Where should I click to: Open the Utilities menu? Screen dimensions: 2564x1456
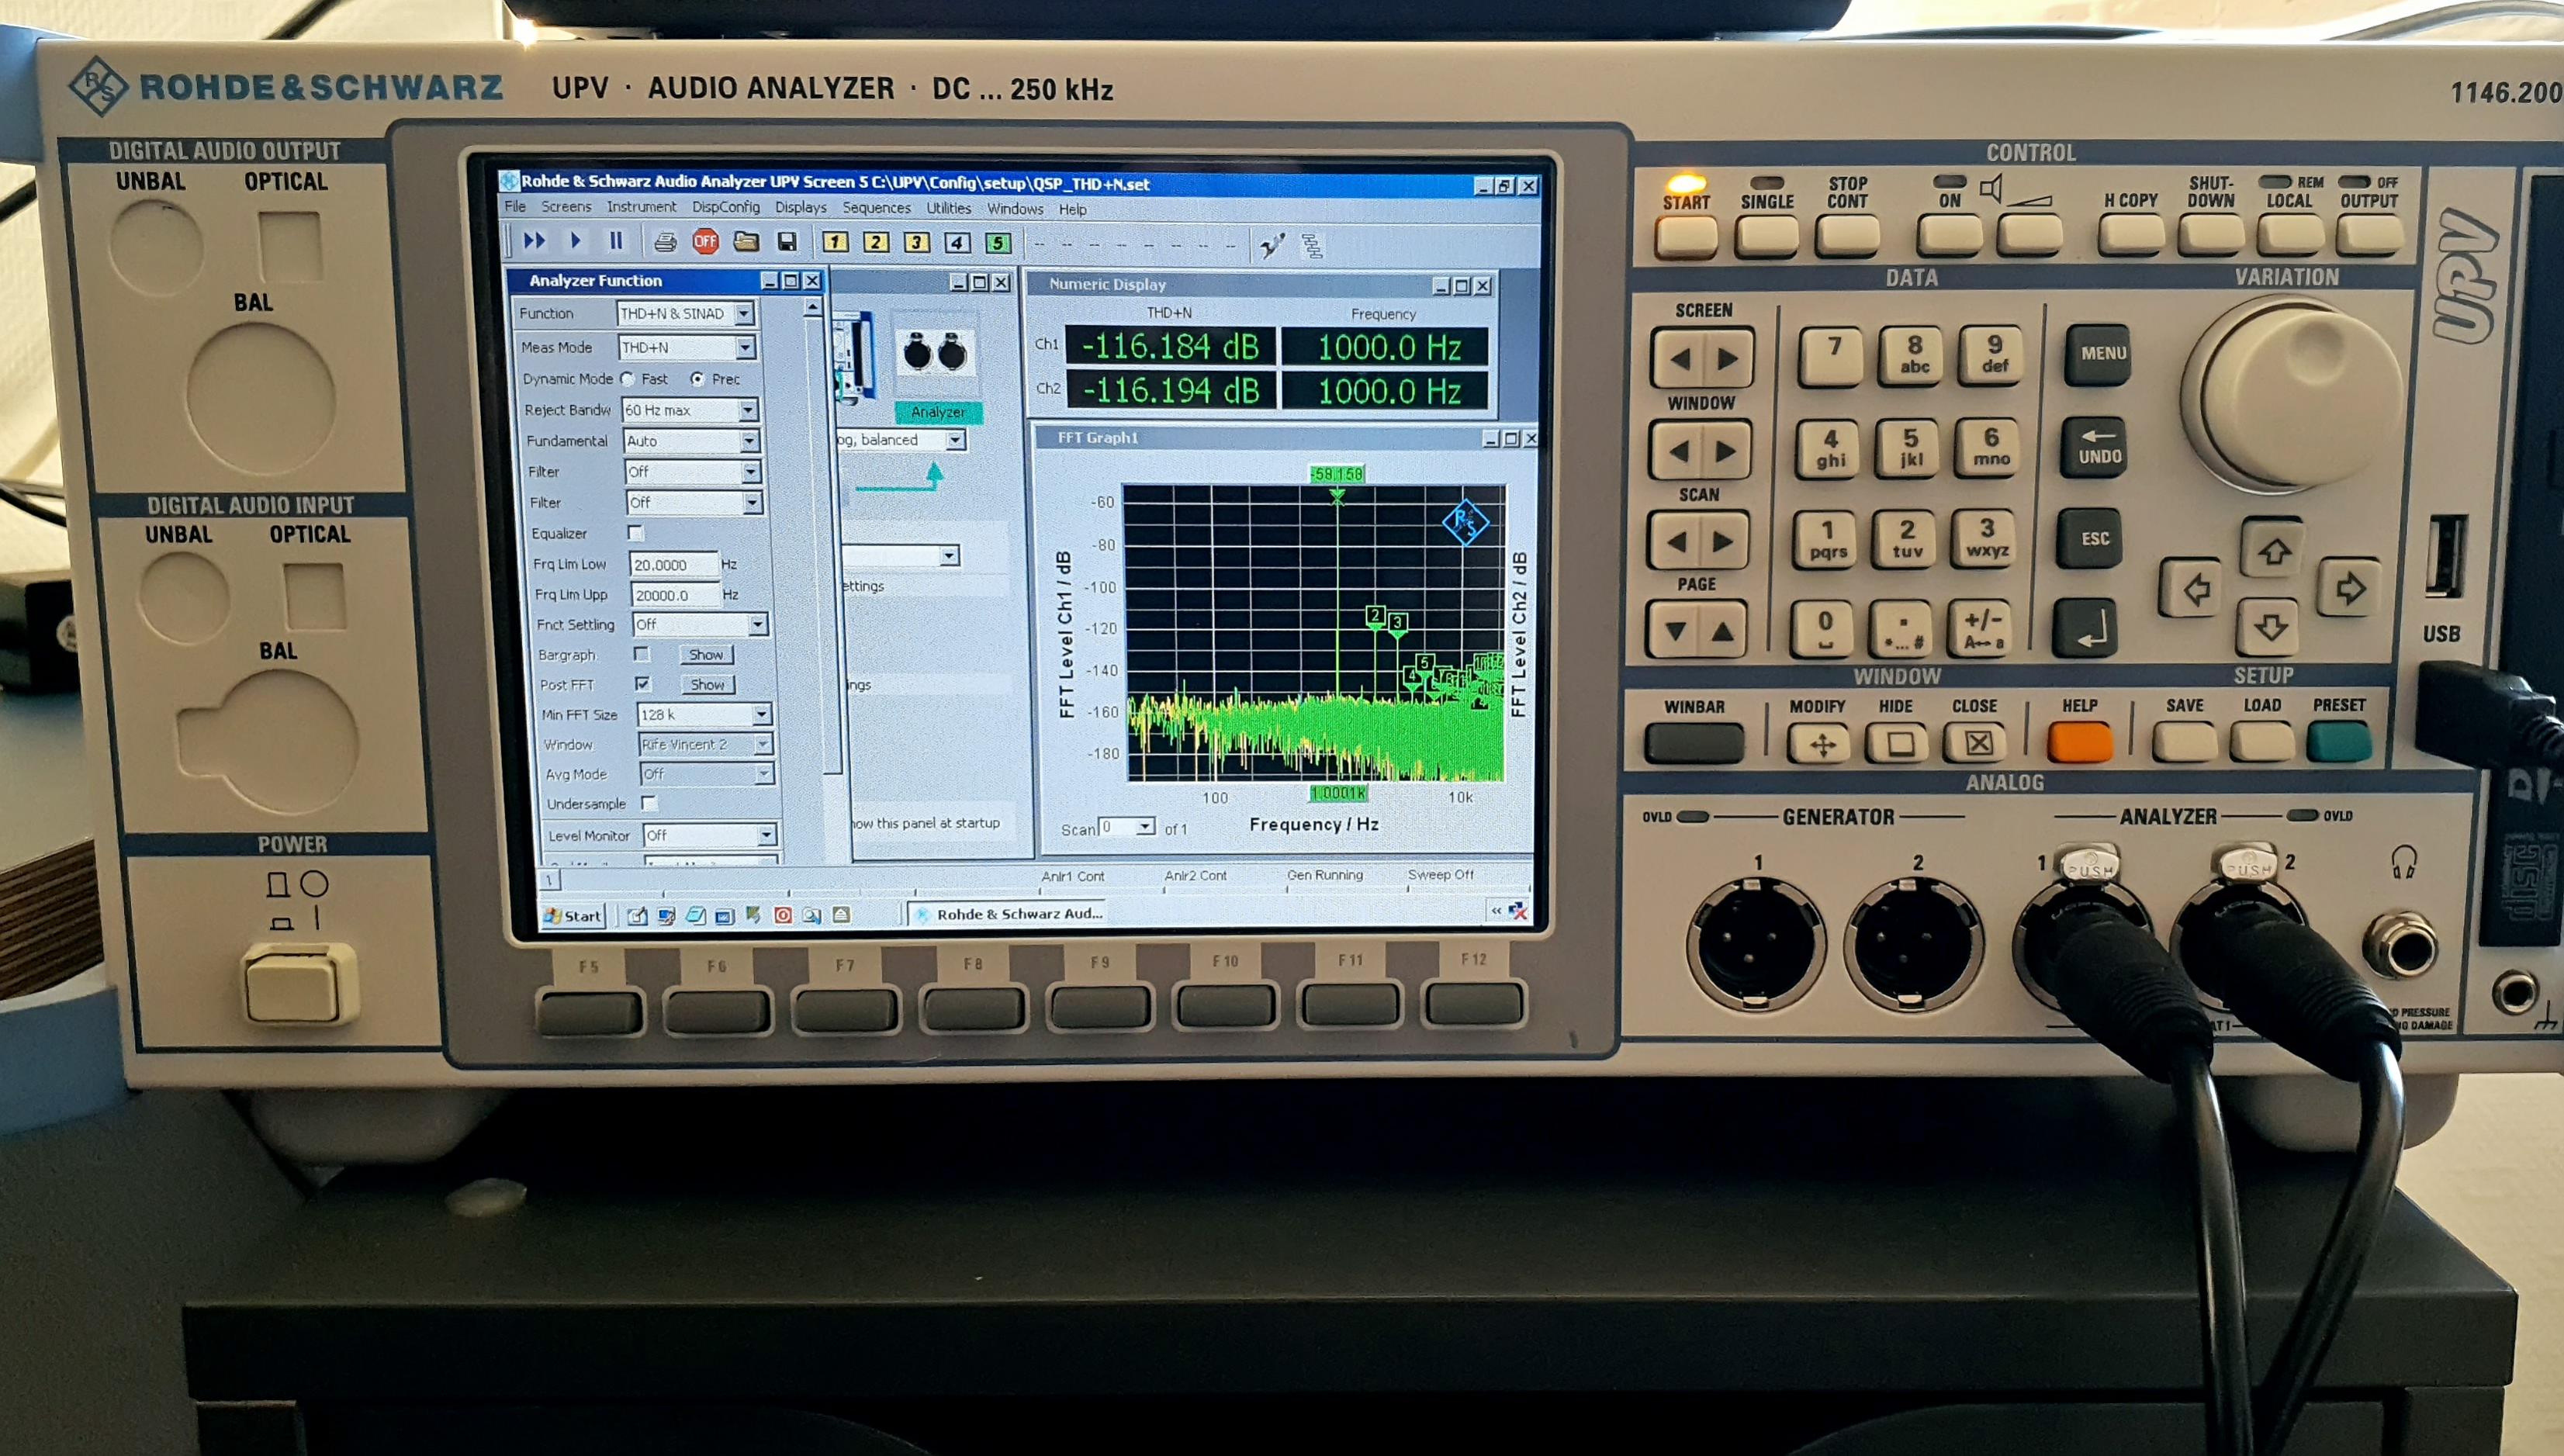tap(948, 208)
